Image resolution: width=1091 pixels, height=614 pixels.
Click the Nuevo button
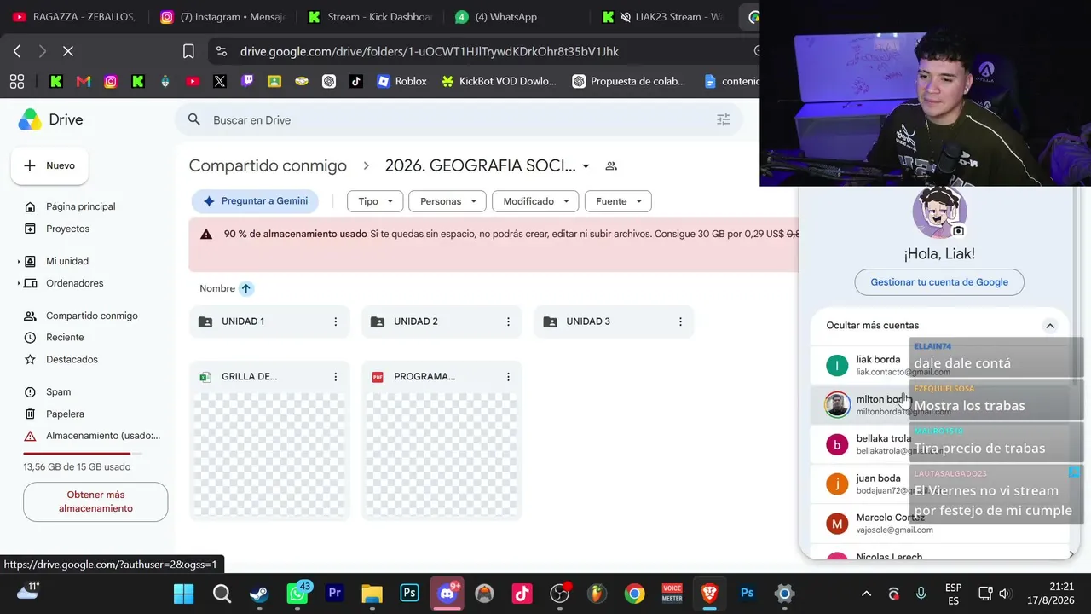coord(49,165)
